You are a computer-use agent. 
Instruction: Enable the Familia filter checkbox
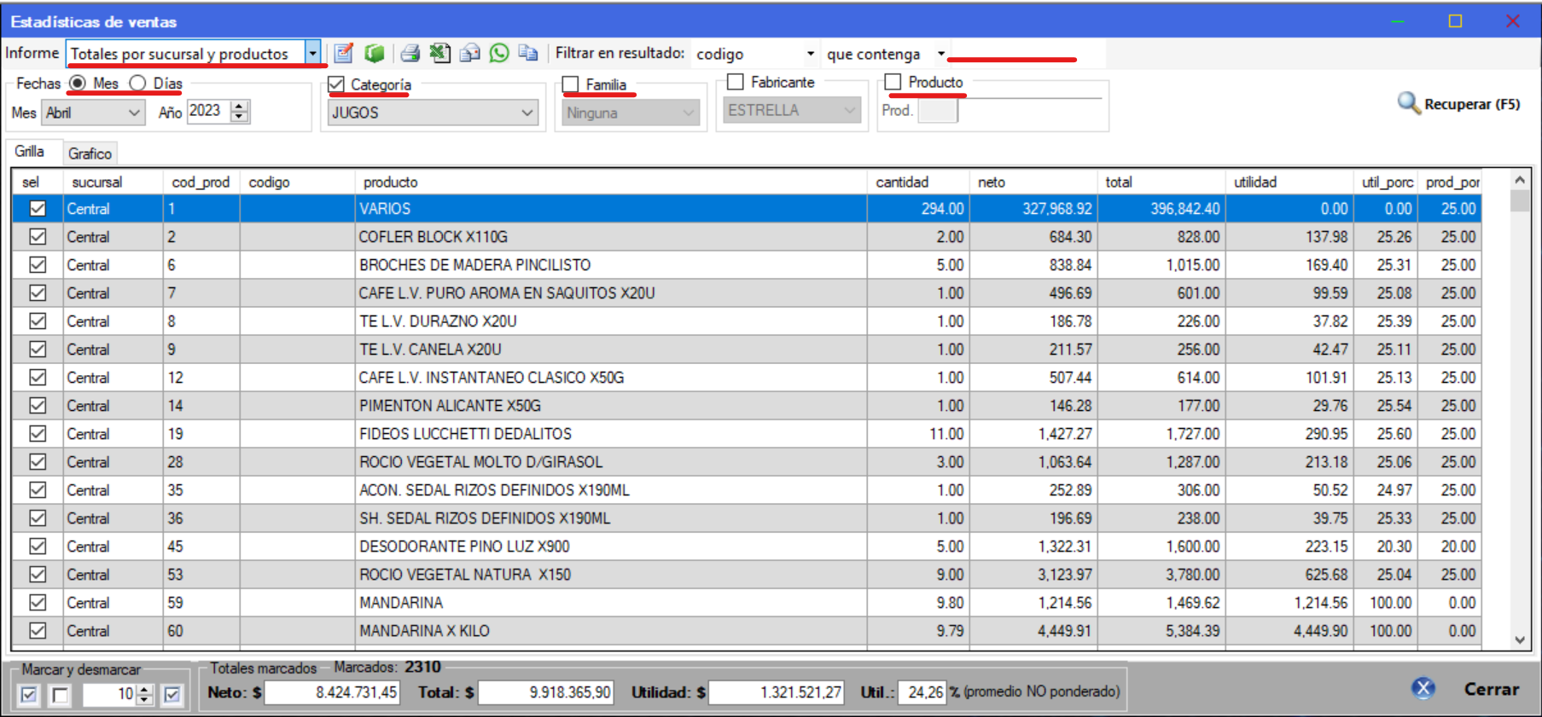pyautogui.click(x=571, y=84)
